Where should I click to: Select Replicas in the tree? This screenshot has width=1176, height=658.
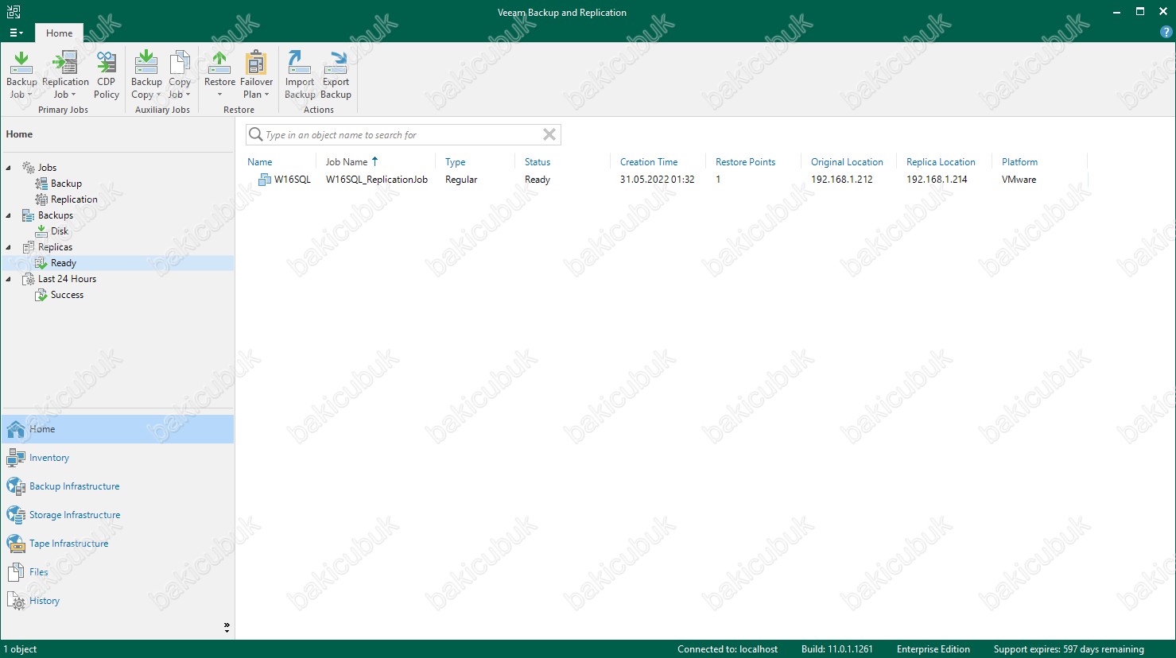[55, 247]
